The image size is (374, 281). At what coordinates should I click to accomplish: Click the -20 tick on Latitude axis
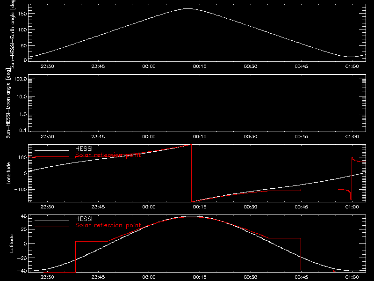pyautogui.click(x=22, y=258)
